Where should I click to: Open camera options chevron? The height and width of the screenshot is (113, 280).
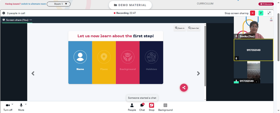coord(12,104)
